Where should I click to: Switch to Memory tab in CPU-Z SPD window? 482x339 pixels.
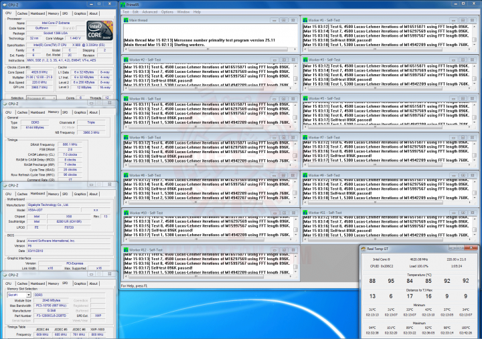[54, 284]
